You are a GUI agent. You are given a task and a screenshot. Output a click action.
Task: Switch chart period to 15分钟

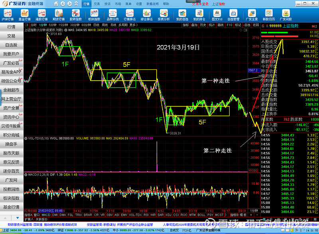63,25
